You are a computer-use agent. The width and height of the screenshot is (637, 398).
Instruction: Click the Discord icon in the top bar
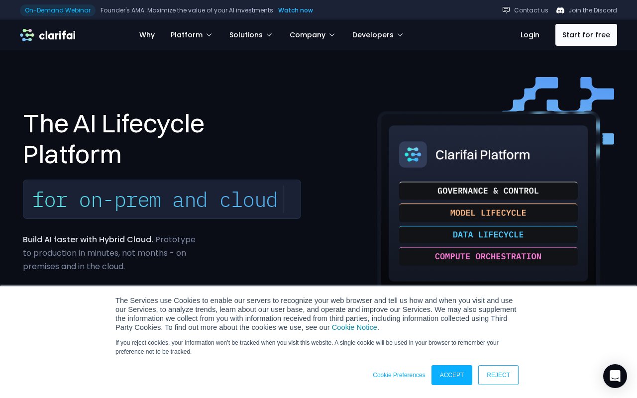click(560, 10)
